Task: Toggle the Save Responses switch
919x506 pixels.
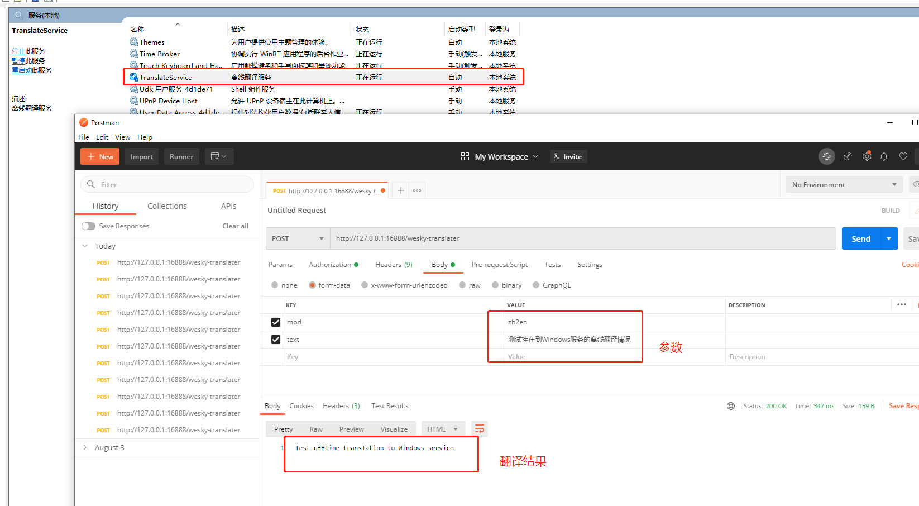Action: tap(88, 226)
